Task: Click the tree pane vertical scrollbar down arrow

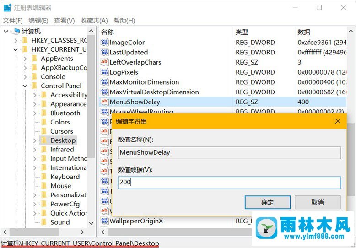Action: pyautogui.click(x=91, y=223)
